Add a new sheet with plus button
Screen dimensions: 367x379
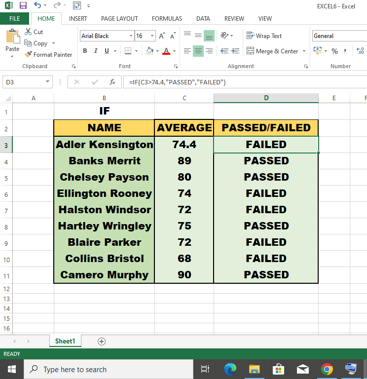pyautogui.click(x=102, y=341)
